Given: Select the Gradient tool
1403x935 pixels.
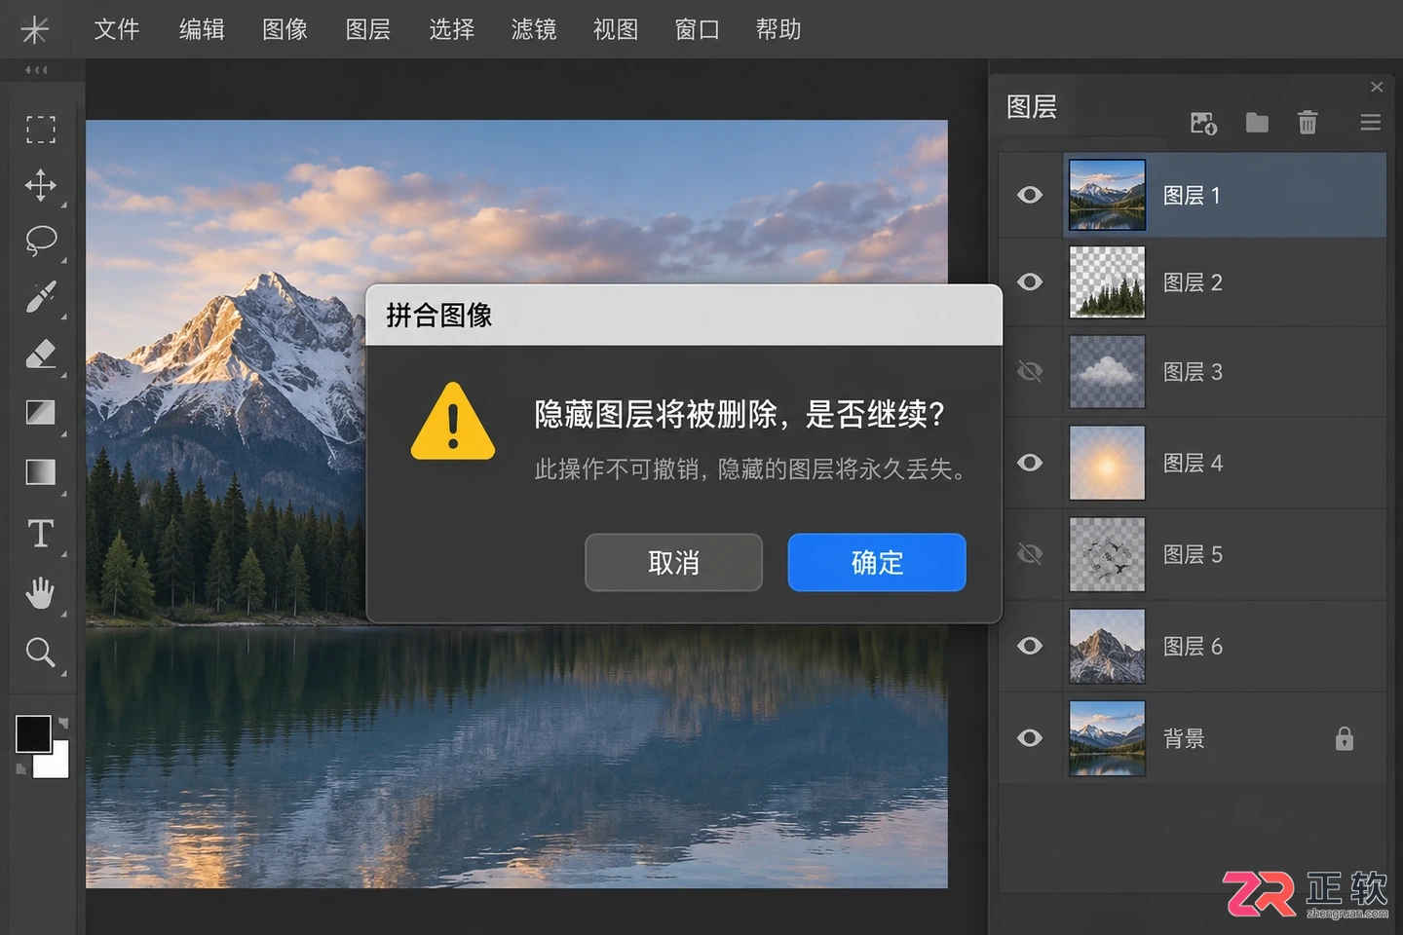Looking at the screenshot, I should tap(40, 472).
